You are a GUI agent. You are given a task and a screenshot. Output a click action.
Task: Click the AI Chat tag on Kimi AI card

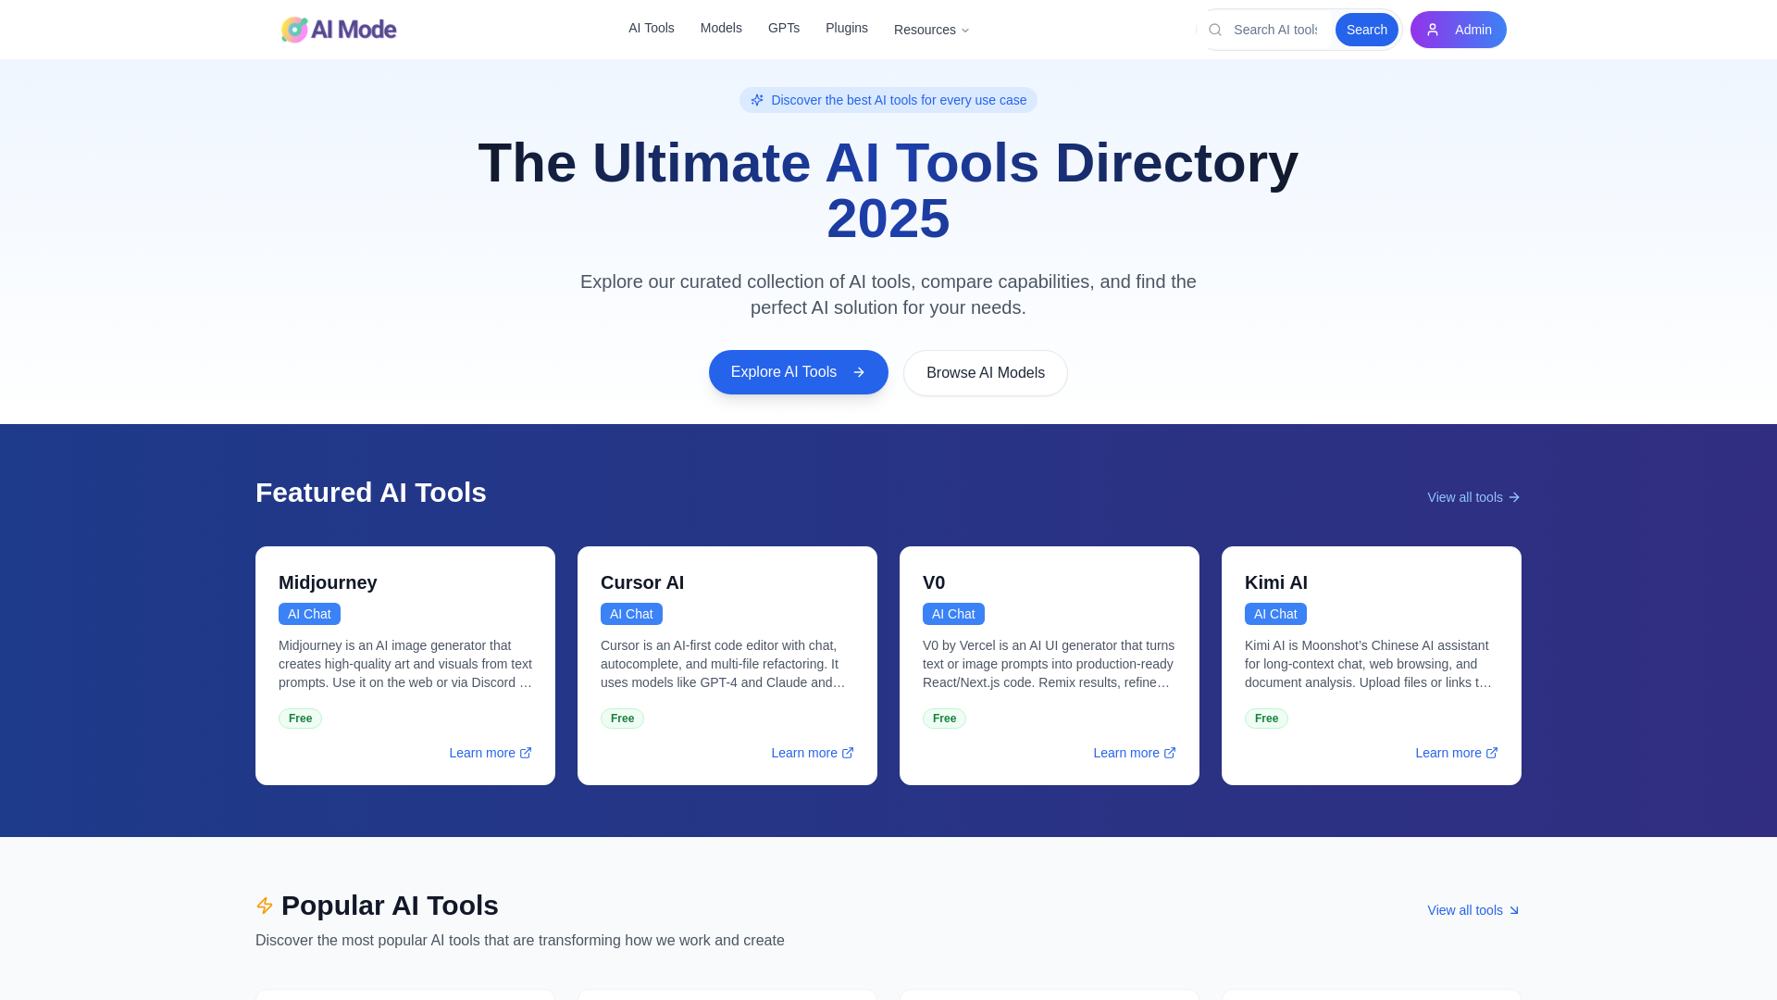pos(1275,614)
